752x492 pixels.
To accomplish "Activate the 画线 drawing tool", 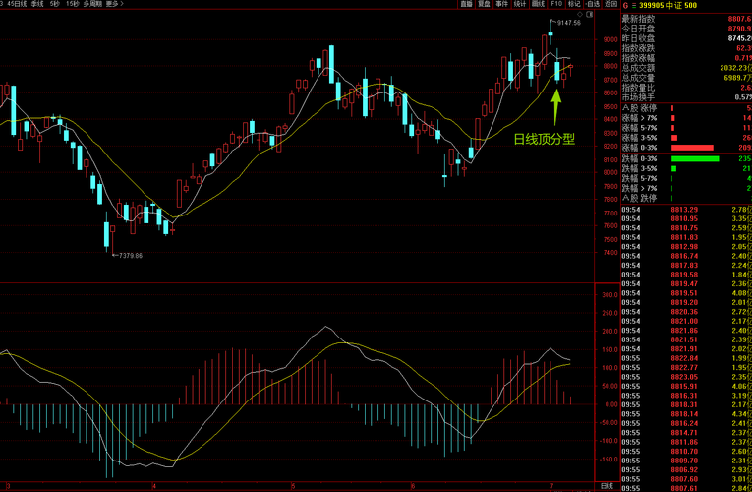I will click(538, 4).
